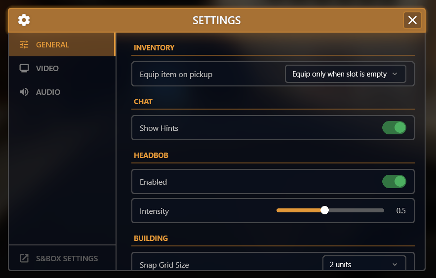Click the Intensity value 0.5

point(401,211)
